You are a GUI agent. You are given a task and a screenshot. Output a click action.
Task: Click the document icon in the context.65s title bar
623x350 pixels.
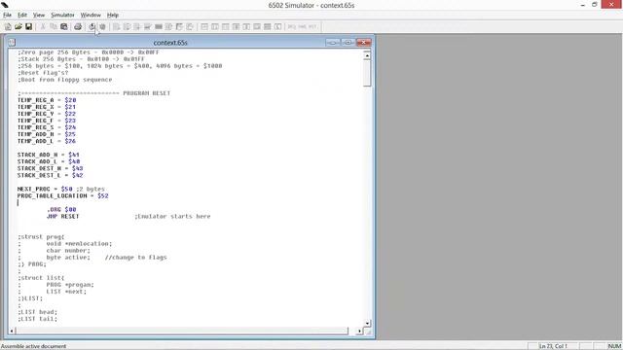click(x=12, y=43)
